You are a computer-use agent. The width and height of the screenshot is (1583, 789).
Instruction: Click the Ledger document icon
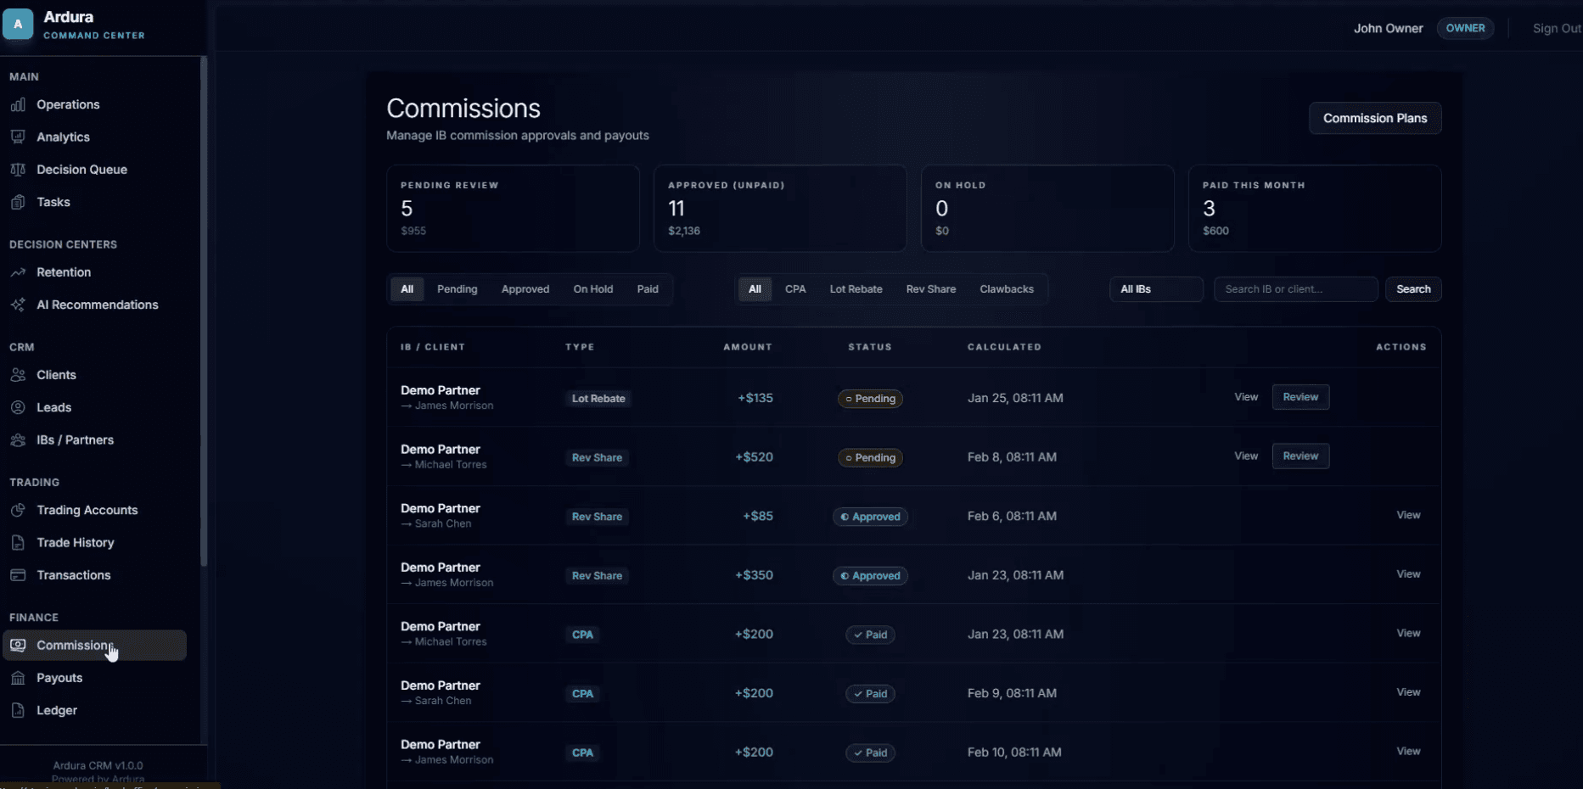(18, 710)
